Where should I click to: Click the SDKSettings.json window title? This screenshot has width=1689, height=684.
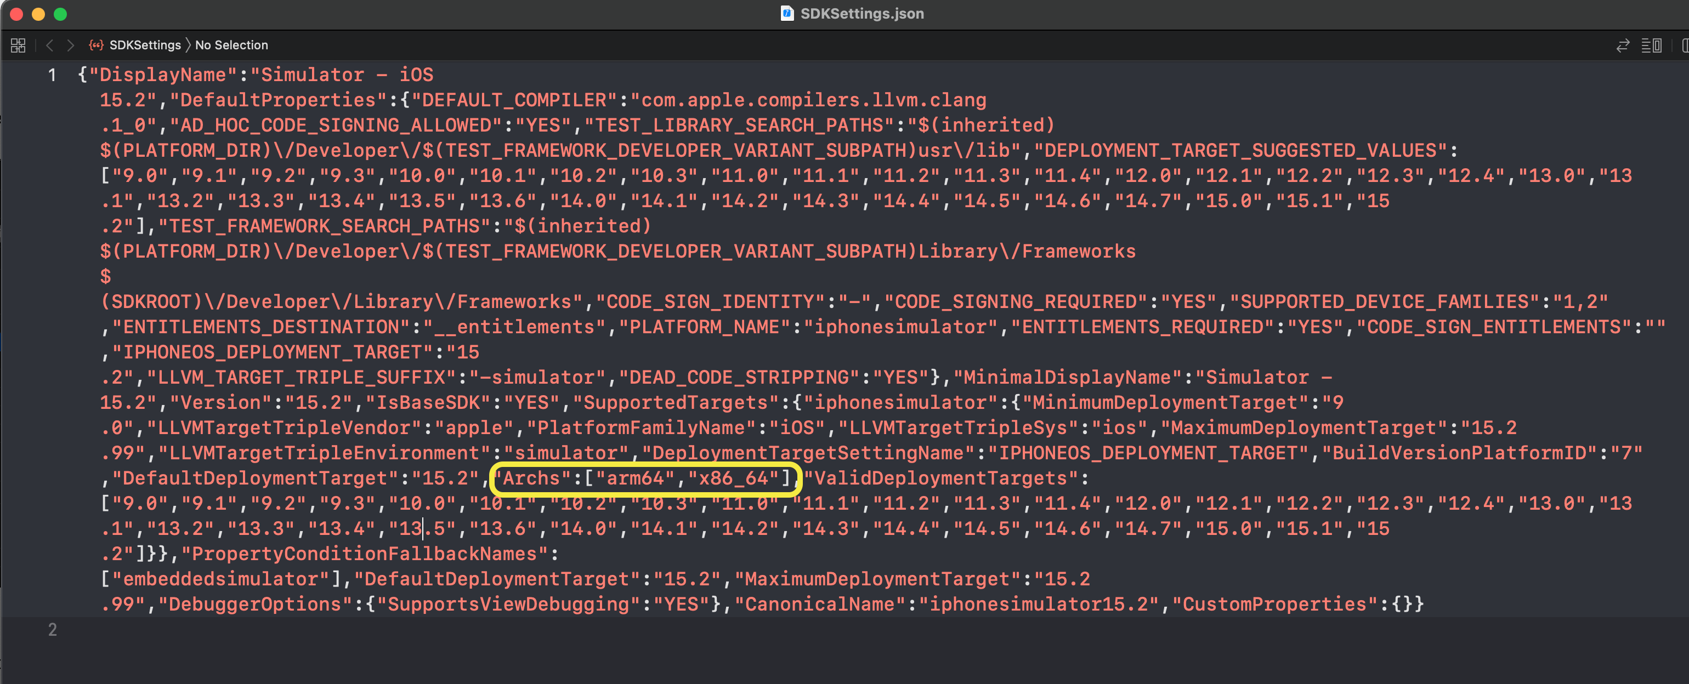[861, 13]
